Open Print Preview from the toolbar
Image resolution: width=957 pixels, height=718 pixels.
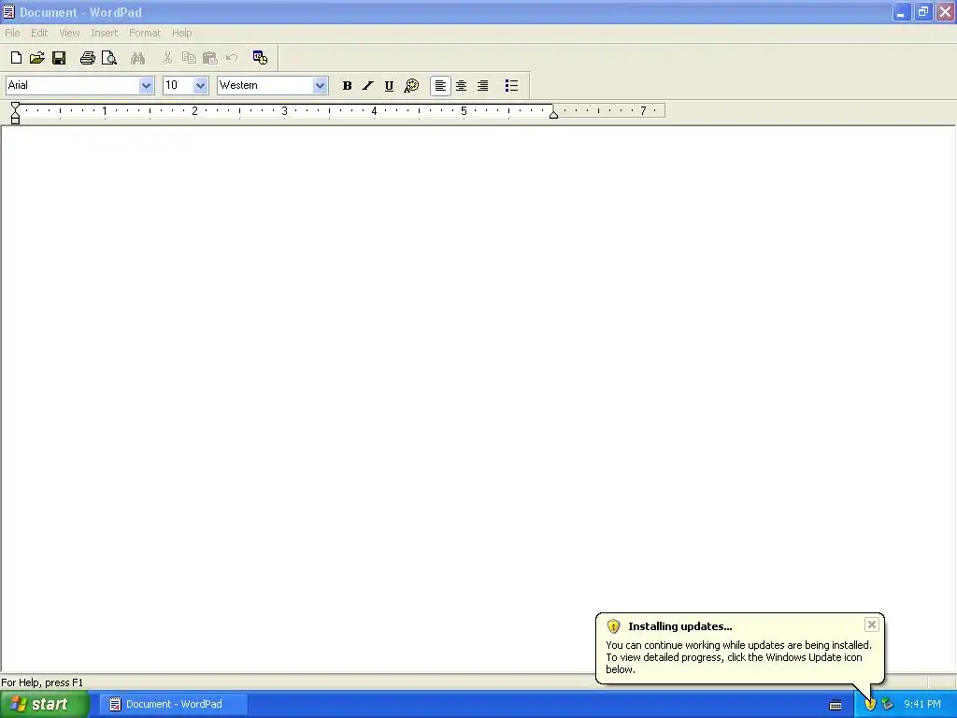(108, 58)
